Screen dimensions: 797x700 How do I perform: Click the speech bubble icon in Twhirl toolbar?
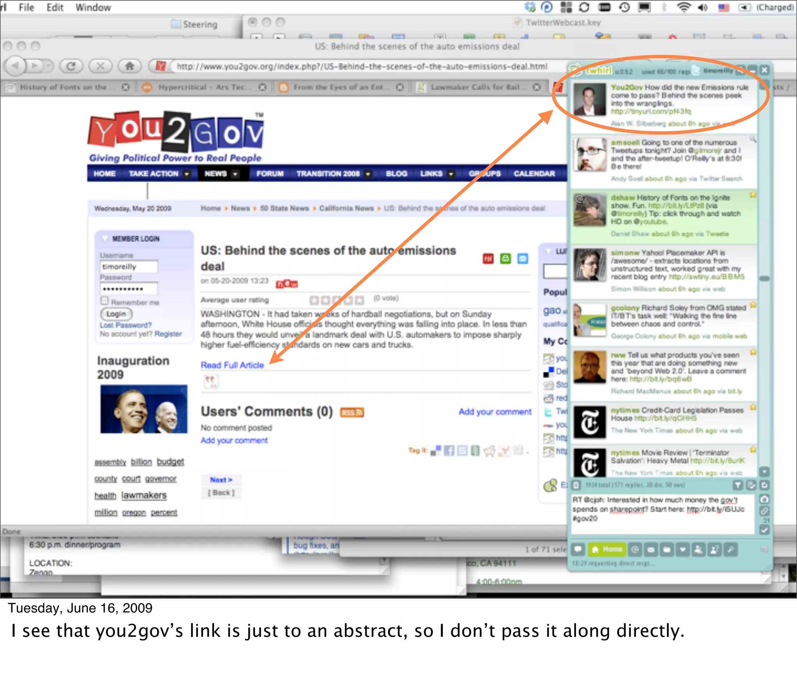pos(578,550)
